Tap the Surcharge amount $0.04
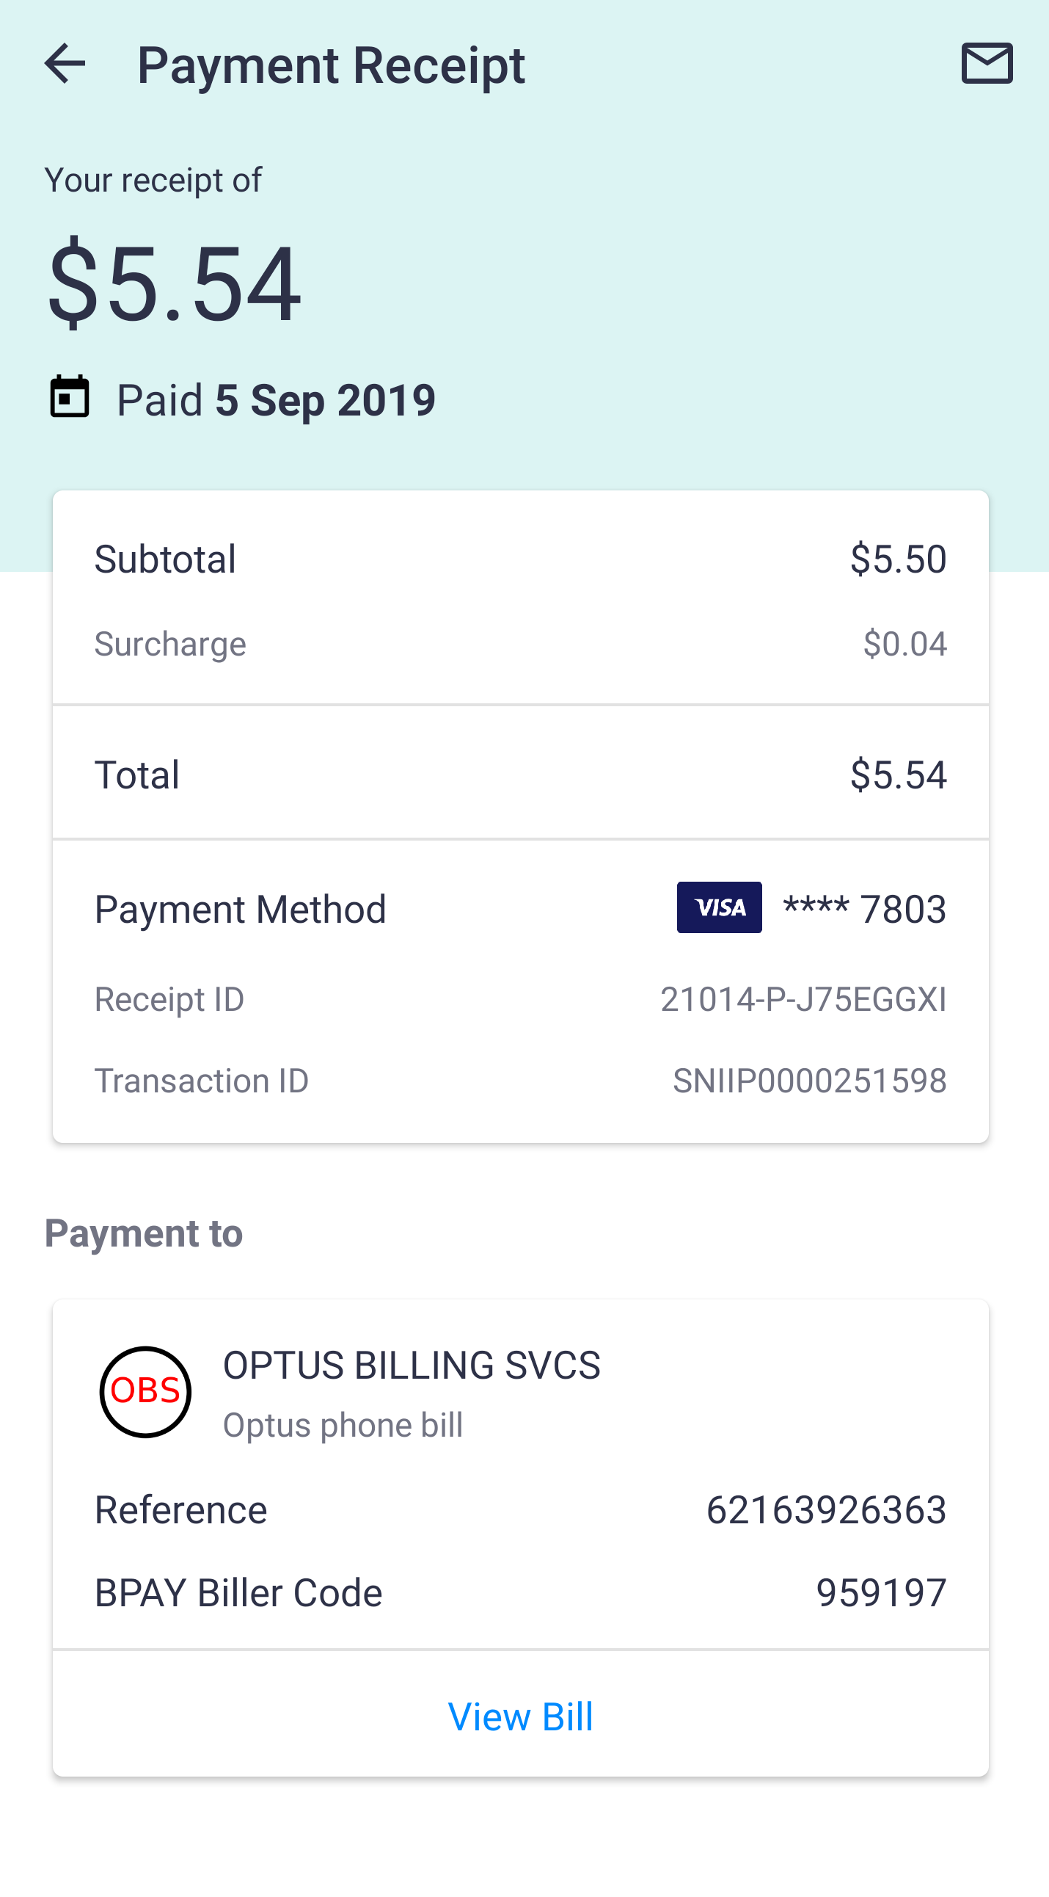This screenshot has height=1897, width=1049. pos(904,644)
